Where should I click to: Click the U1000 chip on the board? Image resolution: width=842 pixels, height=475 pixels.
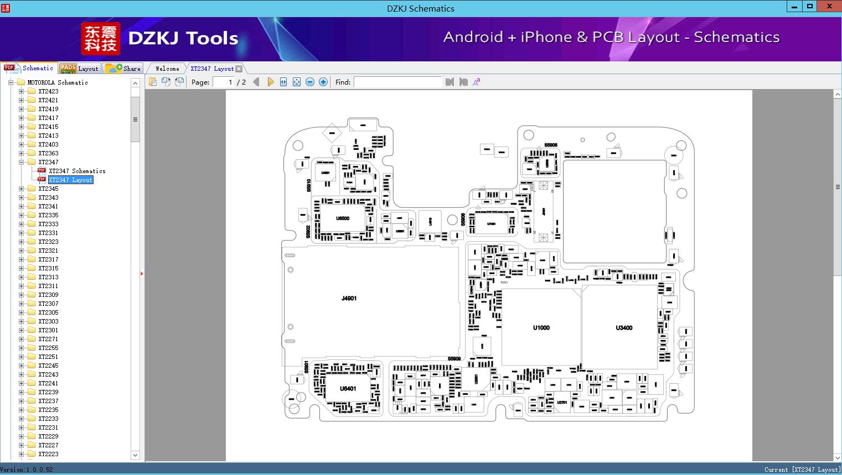pos(541,327)
